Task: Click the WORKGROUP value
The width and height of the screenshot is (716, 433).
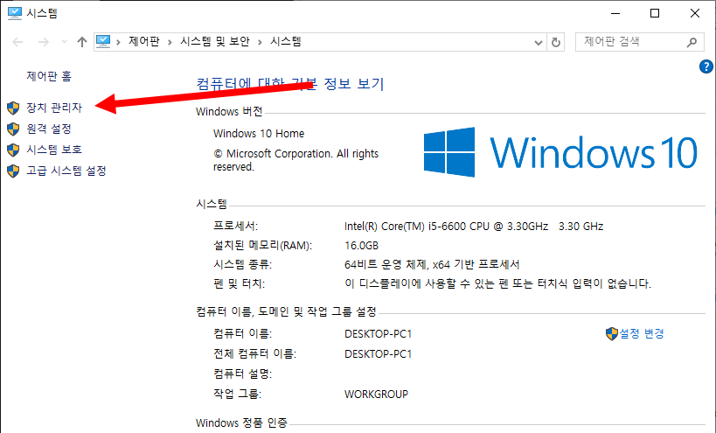Action: coord(376,395)
